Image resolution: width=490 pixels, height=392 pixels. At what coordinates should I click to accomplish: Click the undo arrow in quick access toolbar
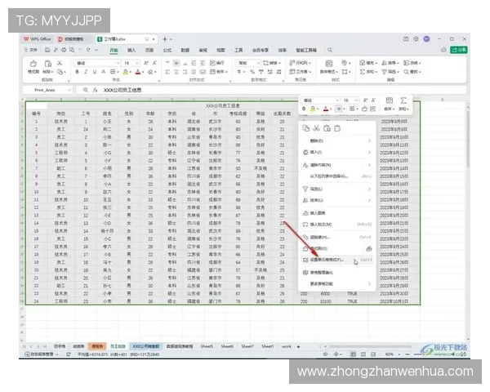pos(80,50)
